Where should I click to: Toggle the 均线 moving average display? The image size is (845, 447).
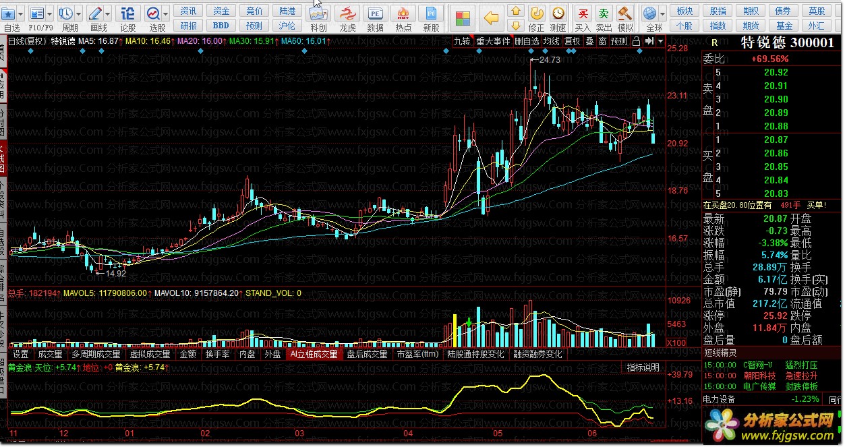(552, 41)
